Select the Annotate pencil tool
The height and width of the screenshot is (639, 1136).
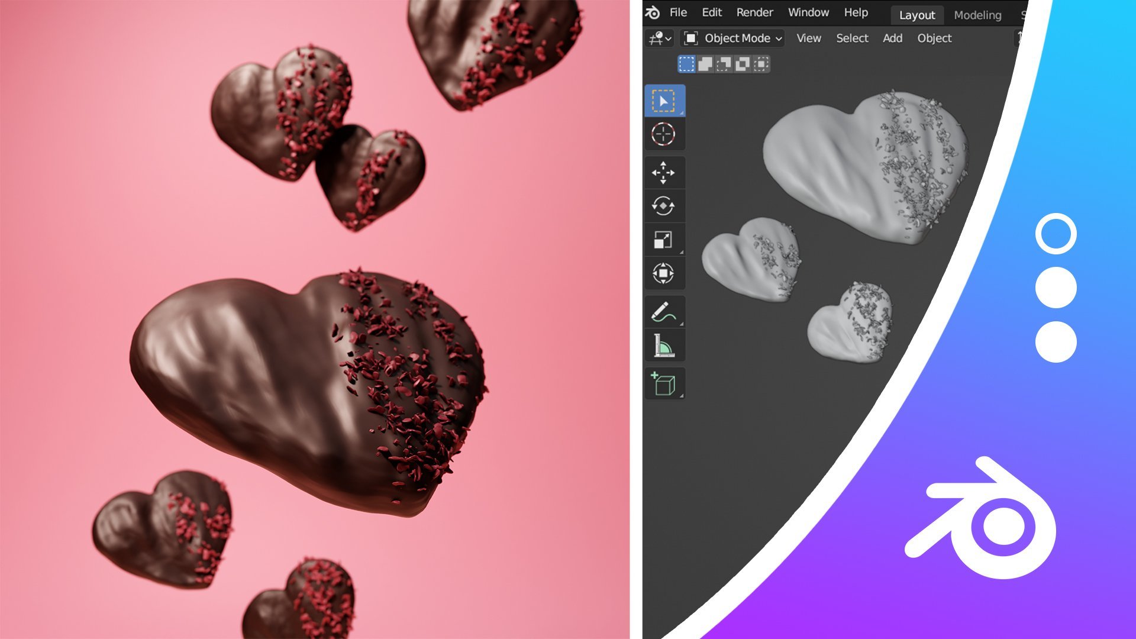664,312
